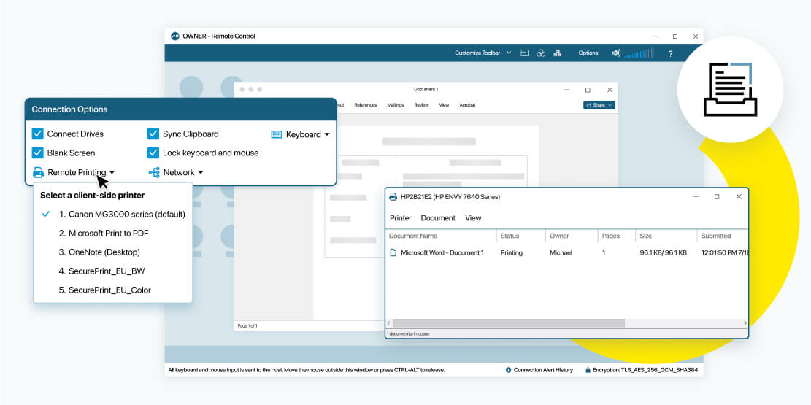
Task: Toggle the Sync Clipboard checkbox
Action: pos(153,134)
